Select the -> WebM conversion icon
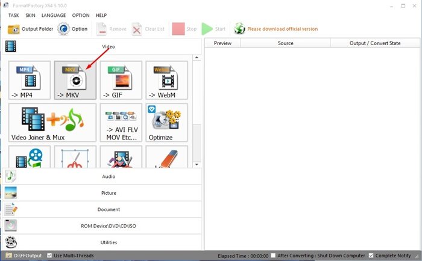Image resolution: width=422 pixels, height=261 pixels. coord(166,79)
